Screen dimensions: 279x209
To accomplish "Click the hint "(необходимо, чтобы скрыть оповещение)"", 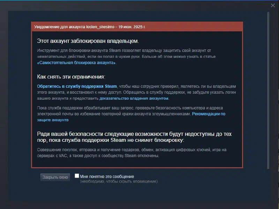I will pyautogui.click(x=119, y=181).
